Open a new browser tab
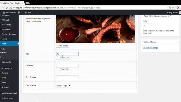Image resolution: width=181 pixels, height=102 pixels. click(x=28, y=3)
